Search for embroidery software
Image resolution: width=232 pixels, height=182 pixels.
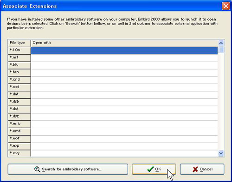coord(68,169)
